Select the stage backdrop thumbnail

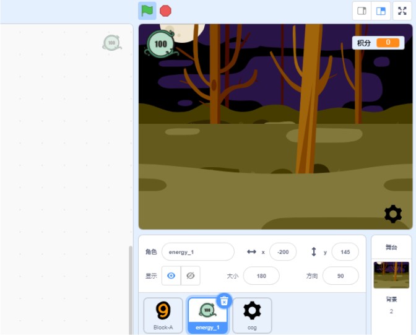tap(391, 275)
